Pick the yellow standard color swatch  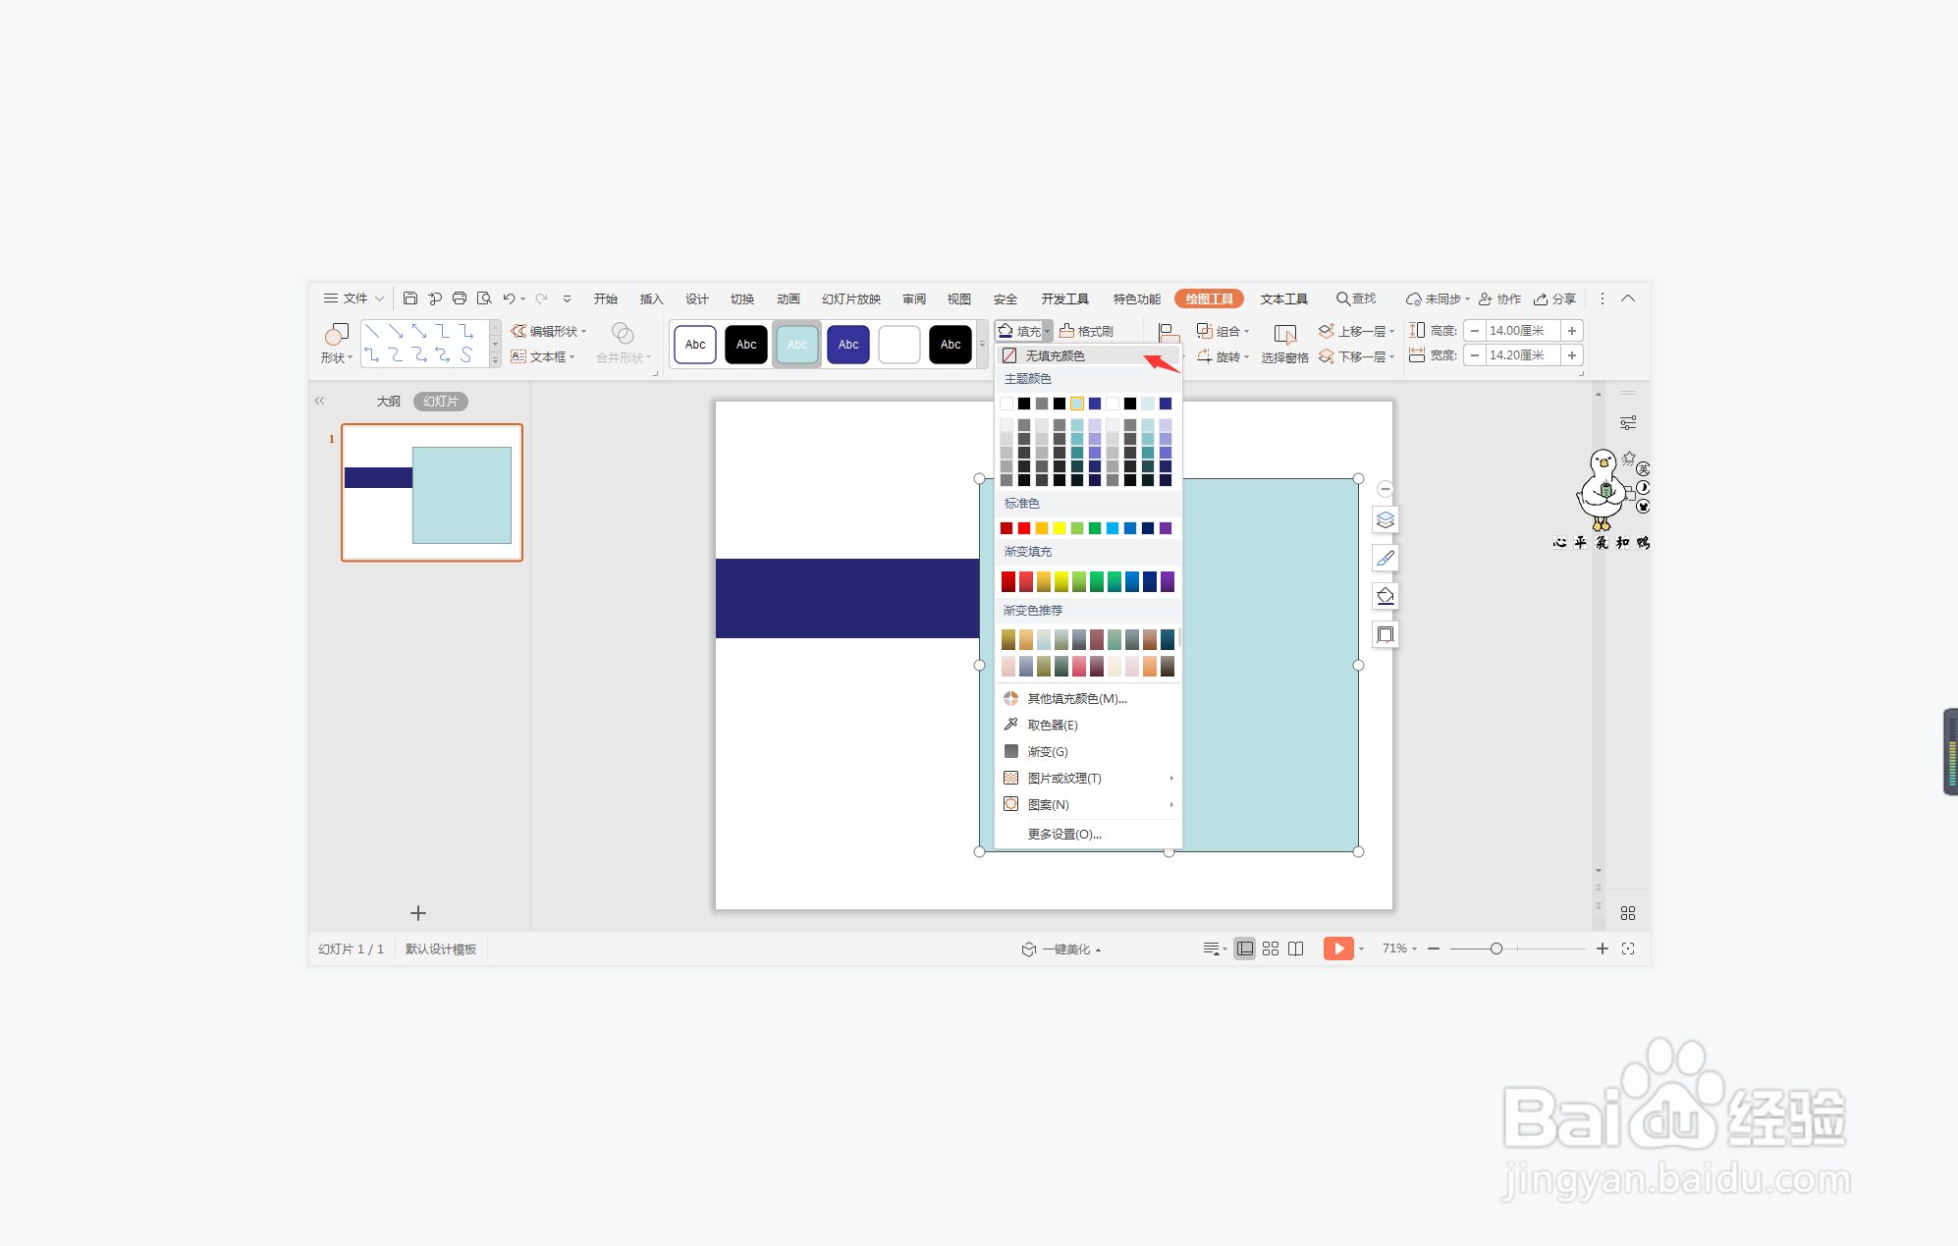(1060, 528)
